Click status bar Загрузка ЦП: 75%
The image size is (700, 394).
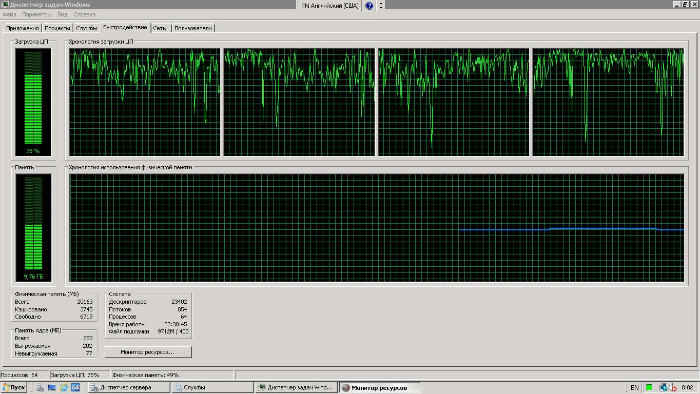tap(79, 375)
